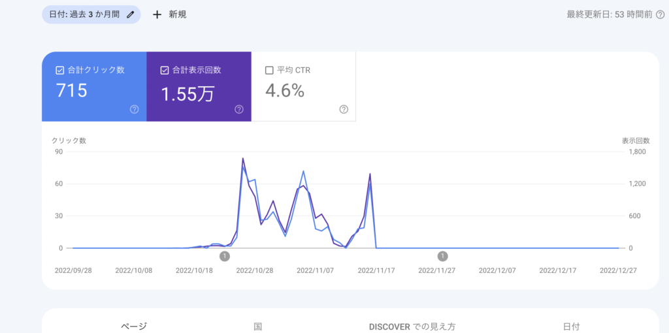The image size is (669, 333).
Task: Click the 2022/12/27 date label
Action: 618,271
